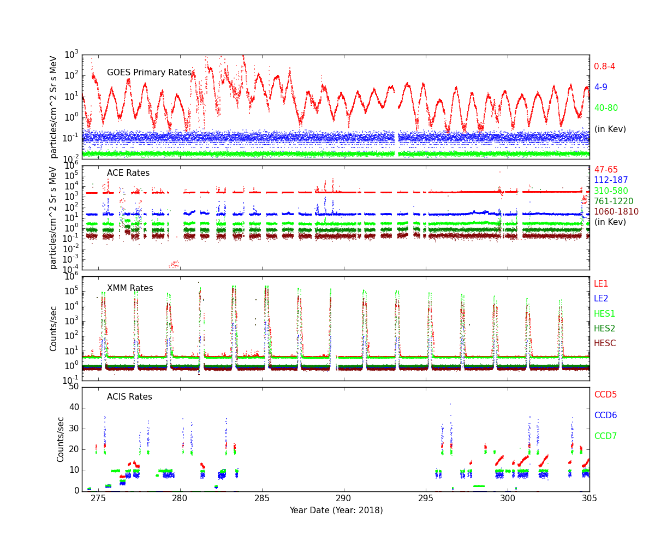Select the 290 tick on the x-axis

(344, 499)
